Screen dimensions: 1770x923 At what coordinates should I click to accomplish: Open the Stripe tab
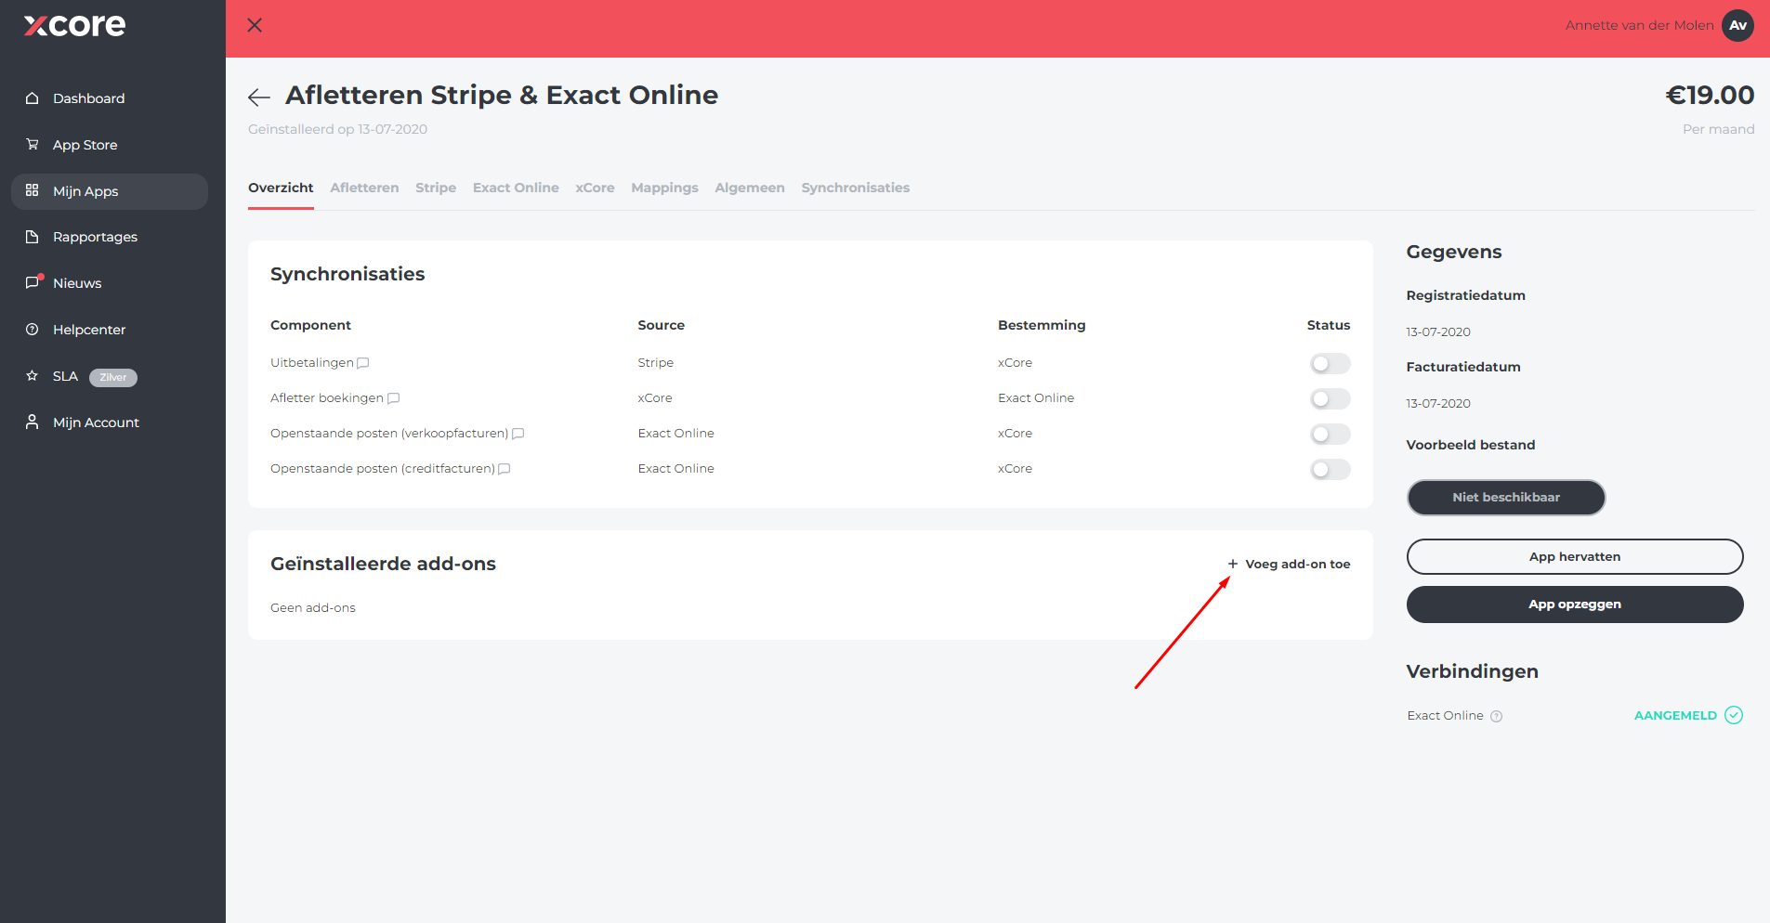(x=436, y=188)
